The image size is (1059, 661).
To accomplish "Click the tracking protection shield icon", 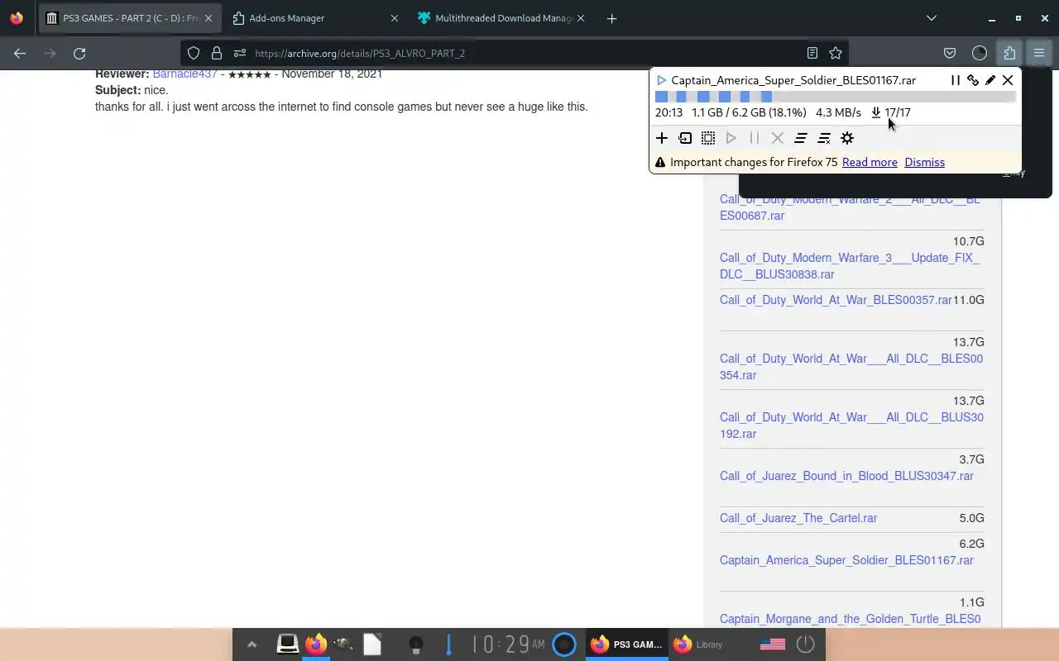I will 194,53.
